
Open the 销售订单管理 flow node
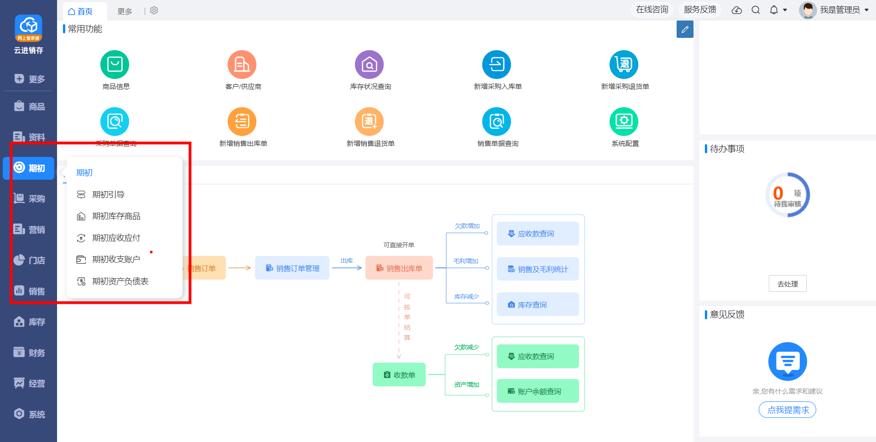point(292,268)
